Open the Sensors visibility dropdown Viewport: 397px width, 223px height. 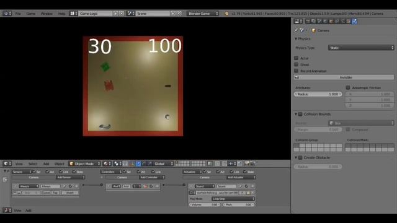click(22, 172)
